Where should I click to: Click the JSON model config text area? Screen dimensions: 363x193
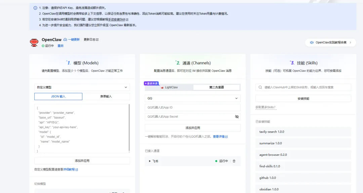click(81, 129)
